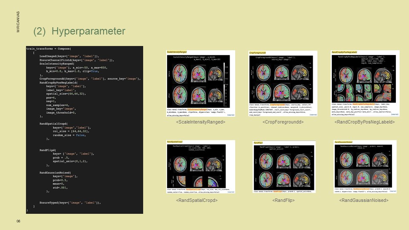This screenshot has width=409, height=230.
Task: Click the RandCropByPosNegLabeld documentation thumbnail
Action: click(x=365, y=83)
